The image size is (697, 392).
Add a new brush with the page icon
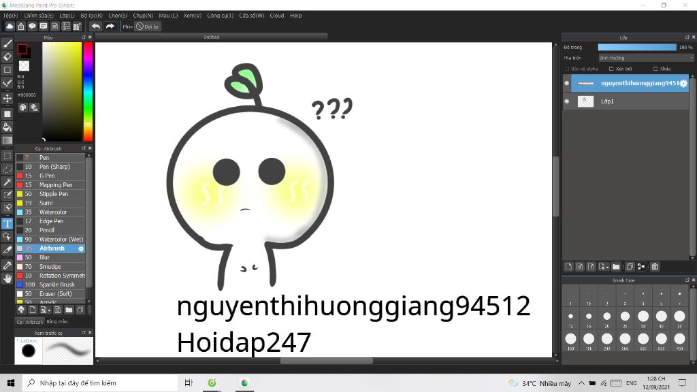coord(33,310)
